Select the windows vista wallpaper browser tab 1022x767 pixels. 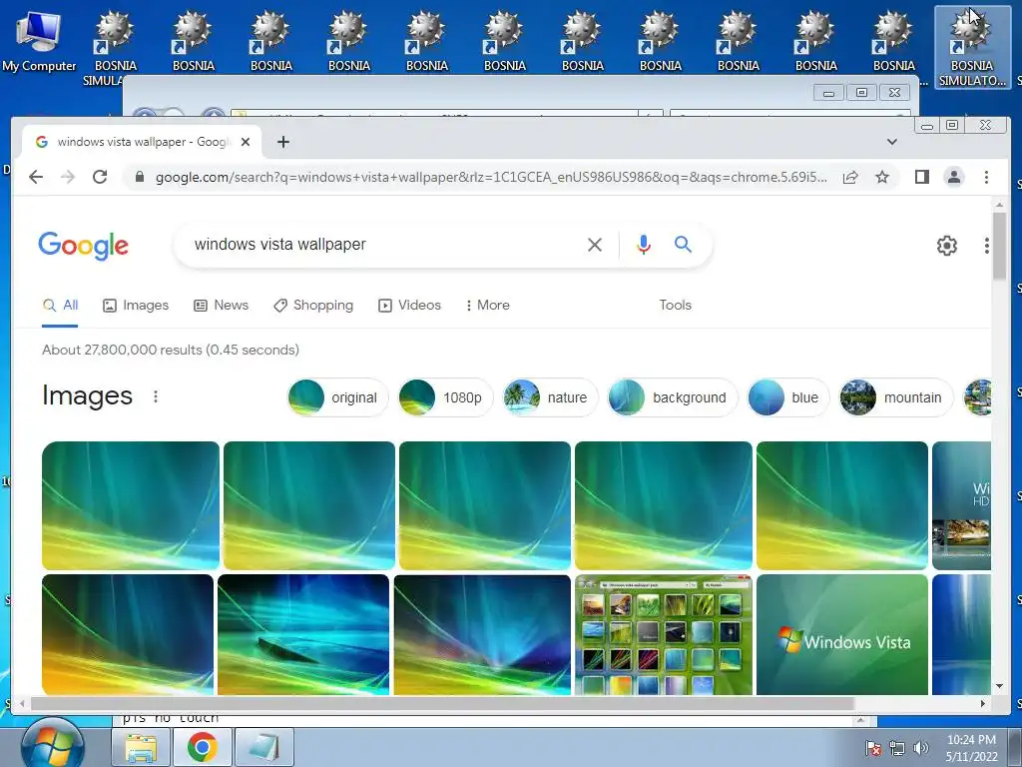point(142,142)
